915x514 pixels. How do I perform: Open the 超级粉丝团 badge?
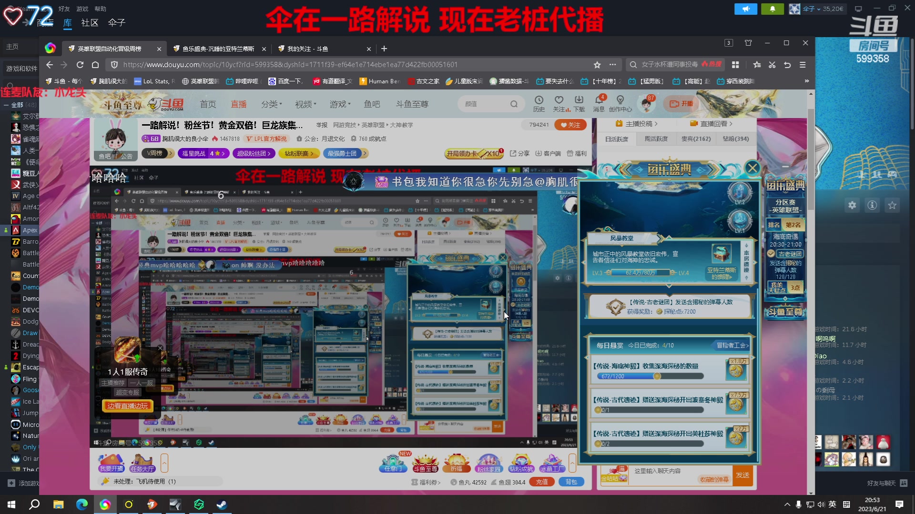(254, 153)
